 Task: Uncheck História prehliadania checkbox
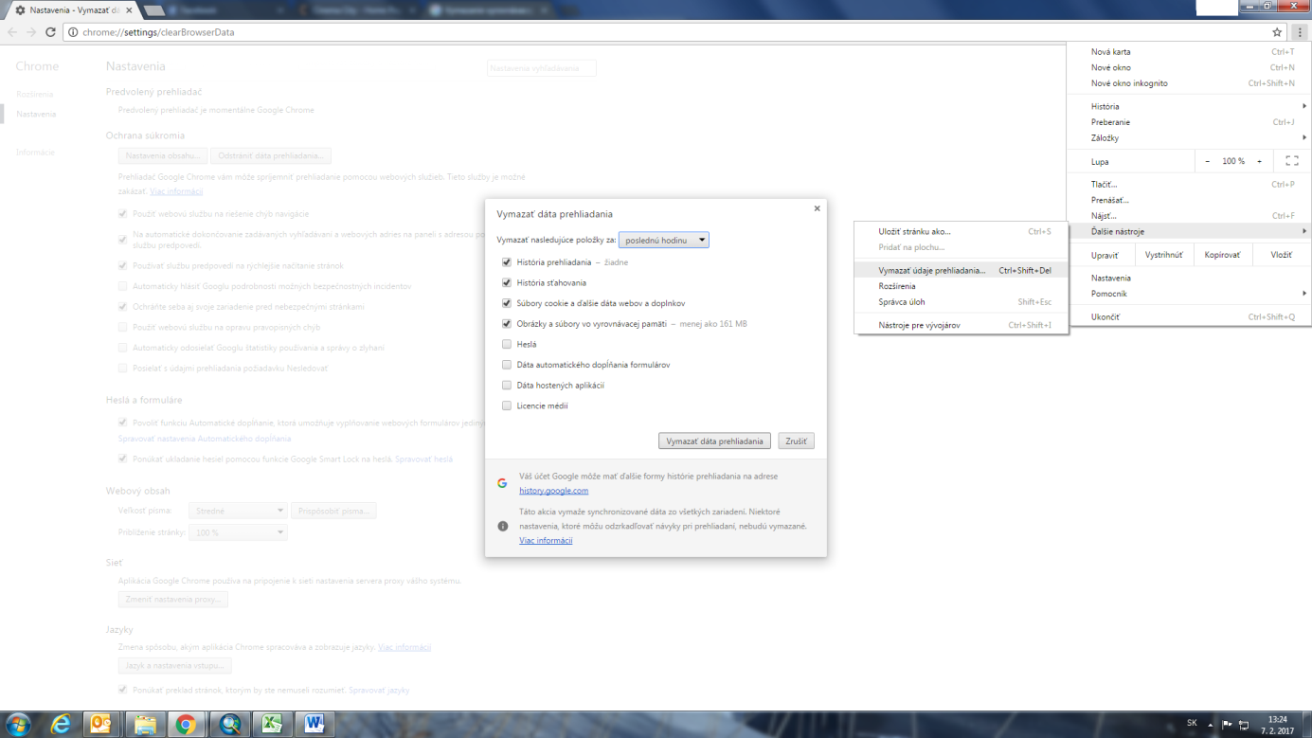[x=507, y=262]
